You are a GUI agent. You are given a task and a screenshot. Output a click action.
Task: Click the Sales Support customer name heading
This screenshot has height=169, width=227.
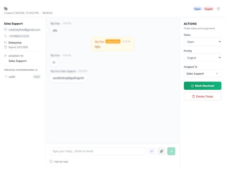[x=13, y=24]
